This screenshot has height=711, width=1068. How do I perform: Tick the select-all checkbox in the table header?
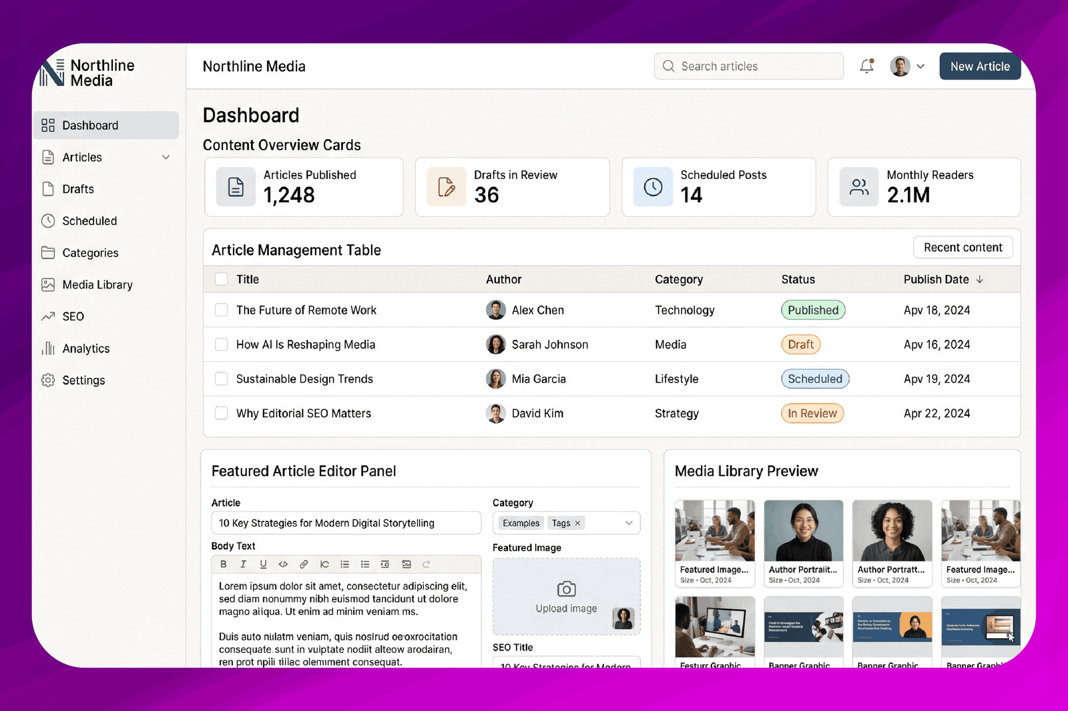tap(221, 279)
